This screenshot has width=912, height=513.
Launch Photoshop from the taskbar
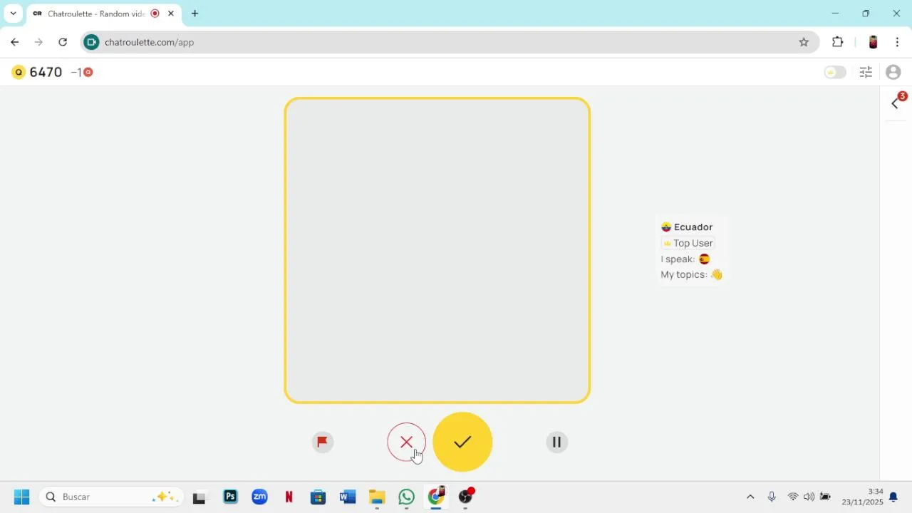click(x=230, y=497)
